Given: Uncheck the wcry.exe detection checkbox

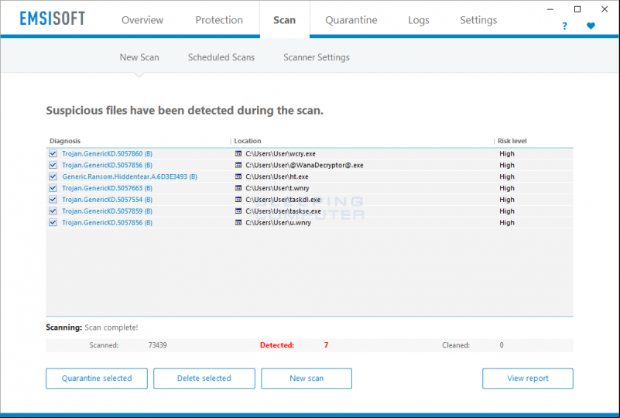Looking at the screenshot, I should pos(53,153).
